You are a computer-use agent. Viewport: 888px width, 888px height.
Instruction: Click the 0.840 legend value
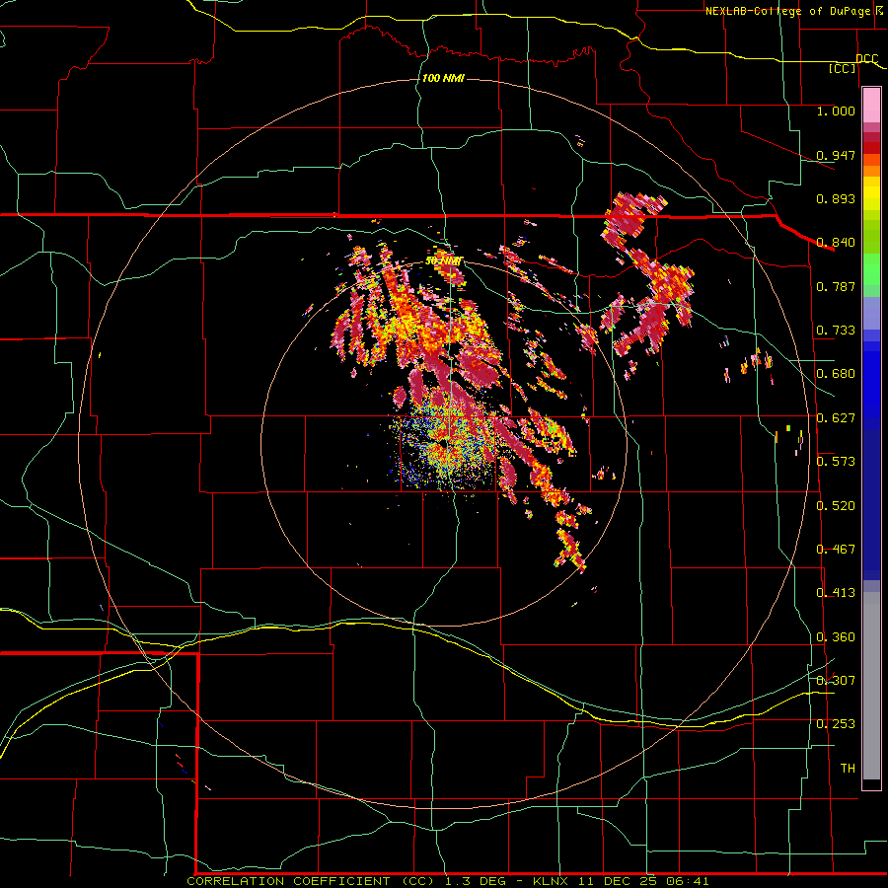(836, 243)
